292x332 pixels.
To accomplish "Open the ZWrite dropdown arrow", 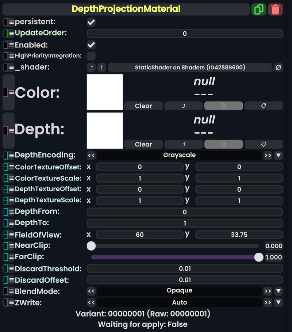I will pos(278,302).
